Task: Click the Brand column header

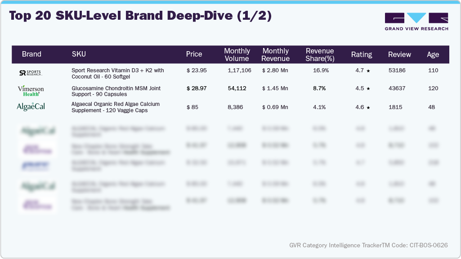Action: tap(31, 54)
